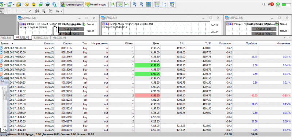Toggle chart shift icon
Image resolution: width=292 pixels, height=140 pixels.
point(164,4)
